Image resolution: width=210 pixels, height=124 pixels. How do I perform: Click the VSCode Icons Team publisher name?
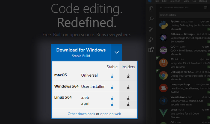pos(181,105)
